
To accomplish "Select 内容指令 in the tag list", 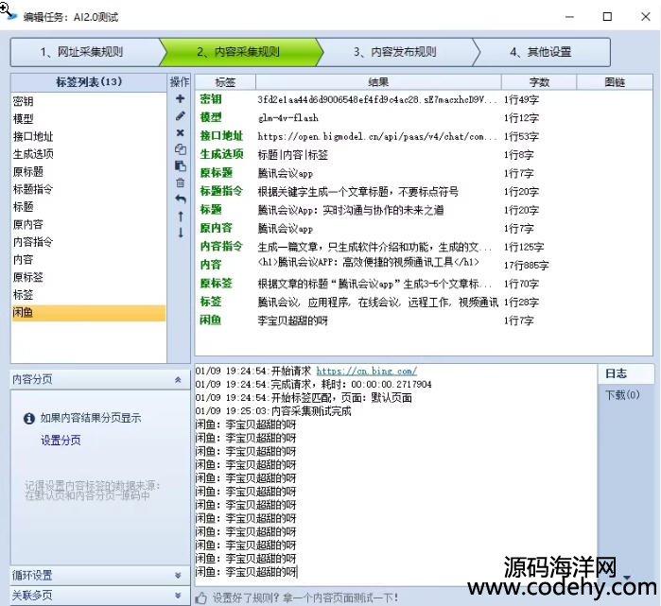I will click(x=89, y=242).
